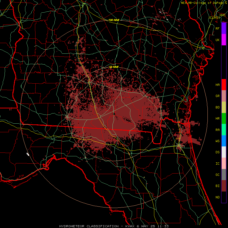Click the GC gray legend swatch
228x228 pixels.
(x=224, y=175)
